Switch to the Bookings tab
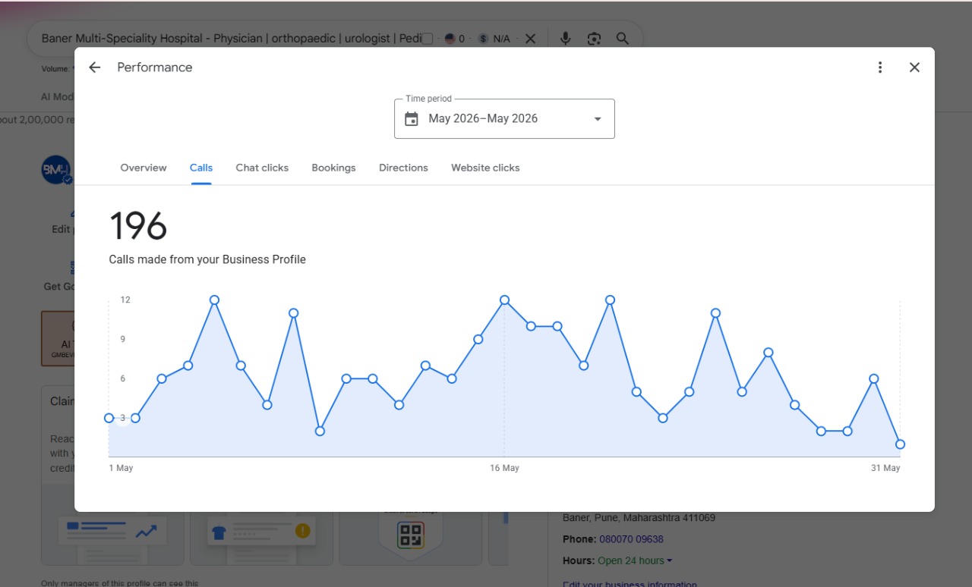Viewport: 972px width, 587px height. point(333,168)
